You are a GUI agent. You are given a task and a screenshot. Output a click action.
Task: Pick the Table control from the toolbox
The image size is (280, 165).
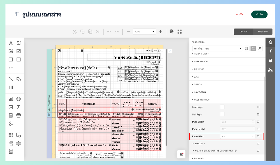pyautogui.click(x=19, y=59)
